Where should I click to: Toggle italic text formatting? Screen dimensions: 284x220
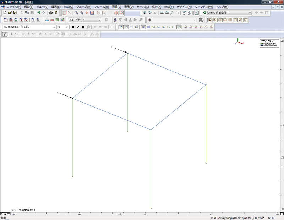pyautogui.click(x=78, y=27)
